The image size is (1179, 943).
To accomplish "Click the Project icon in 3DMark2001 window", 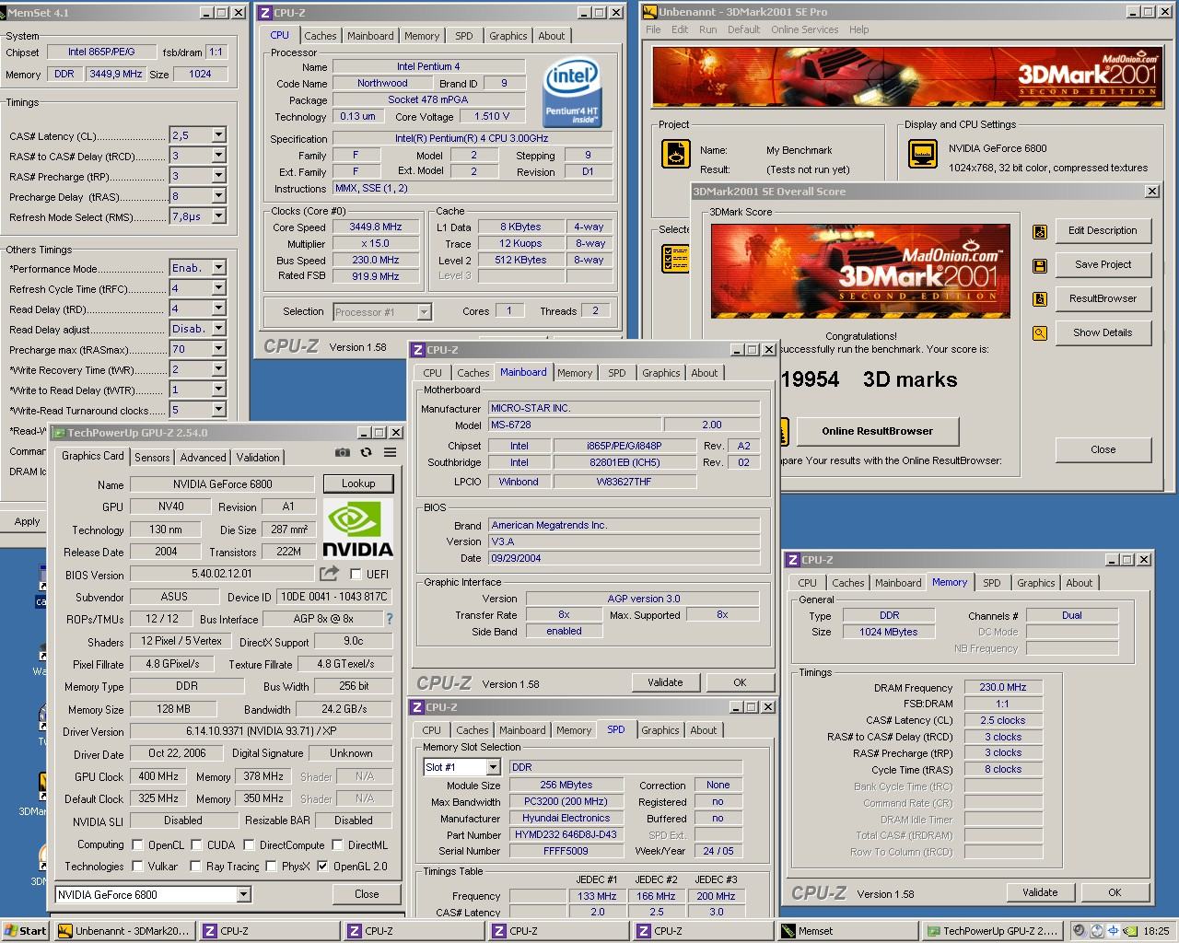I will (676, 154).
